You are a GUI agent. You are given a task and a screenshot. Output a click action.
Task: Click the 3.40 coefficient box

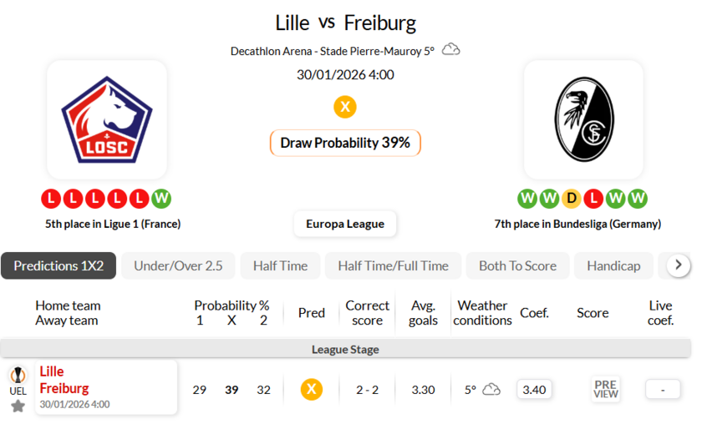point(534,389)
